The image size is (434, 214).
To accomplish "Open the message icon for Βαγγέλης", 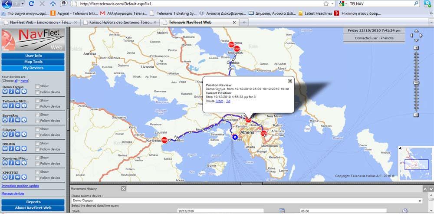I will tap(17, 120).
